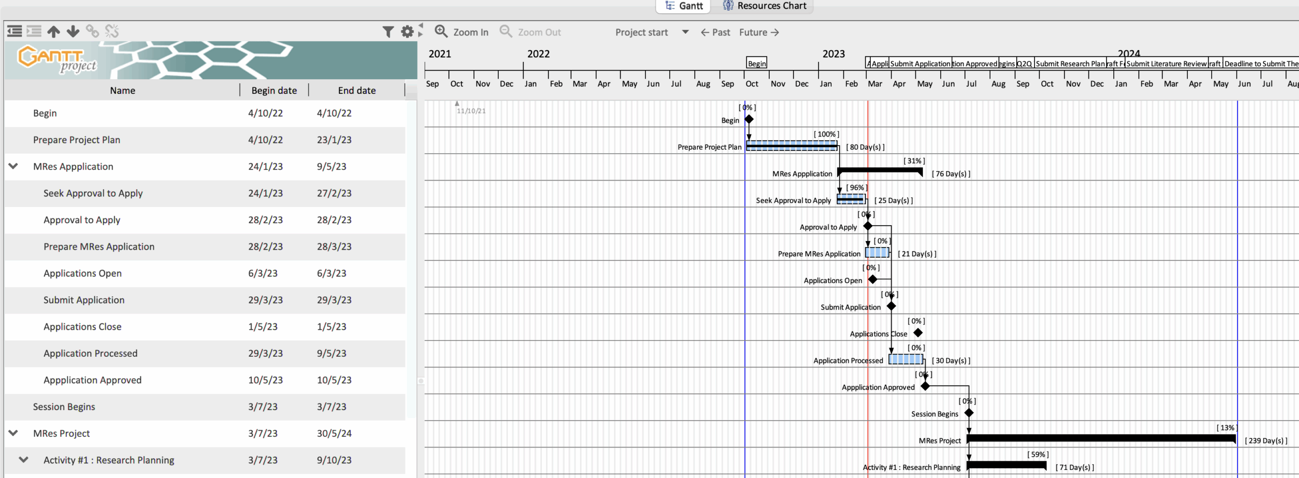The image size is (1299, 478).
Task: Click the Prepare Project Plan progress bar
Action: 792,146
